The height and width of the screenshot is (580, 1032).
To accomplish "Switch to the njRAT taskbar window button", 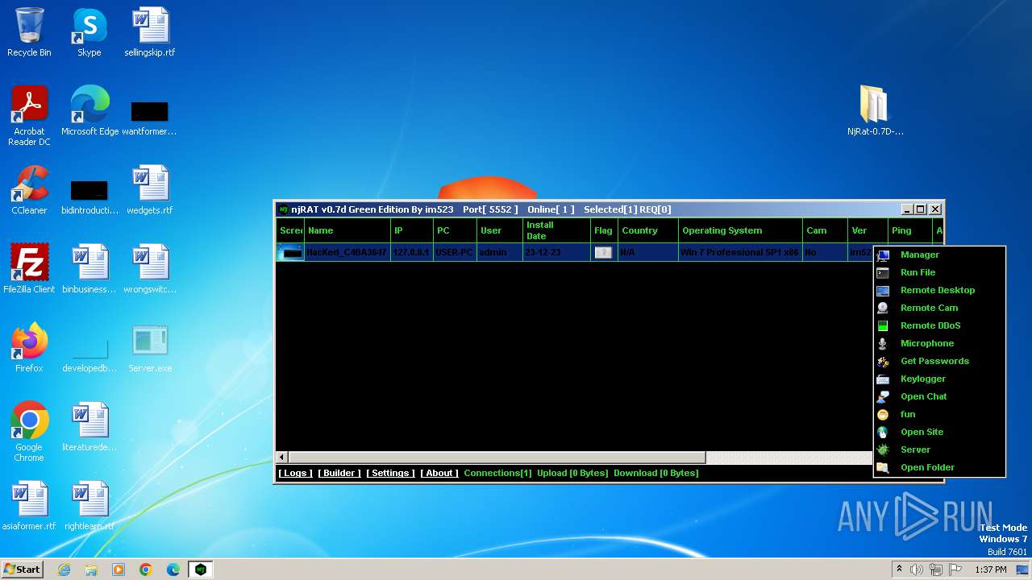I will point(201,570).
